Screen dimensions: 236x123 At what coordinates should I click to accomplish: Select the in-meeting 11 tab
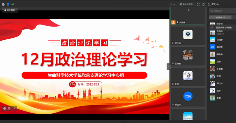point(220,17)
